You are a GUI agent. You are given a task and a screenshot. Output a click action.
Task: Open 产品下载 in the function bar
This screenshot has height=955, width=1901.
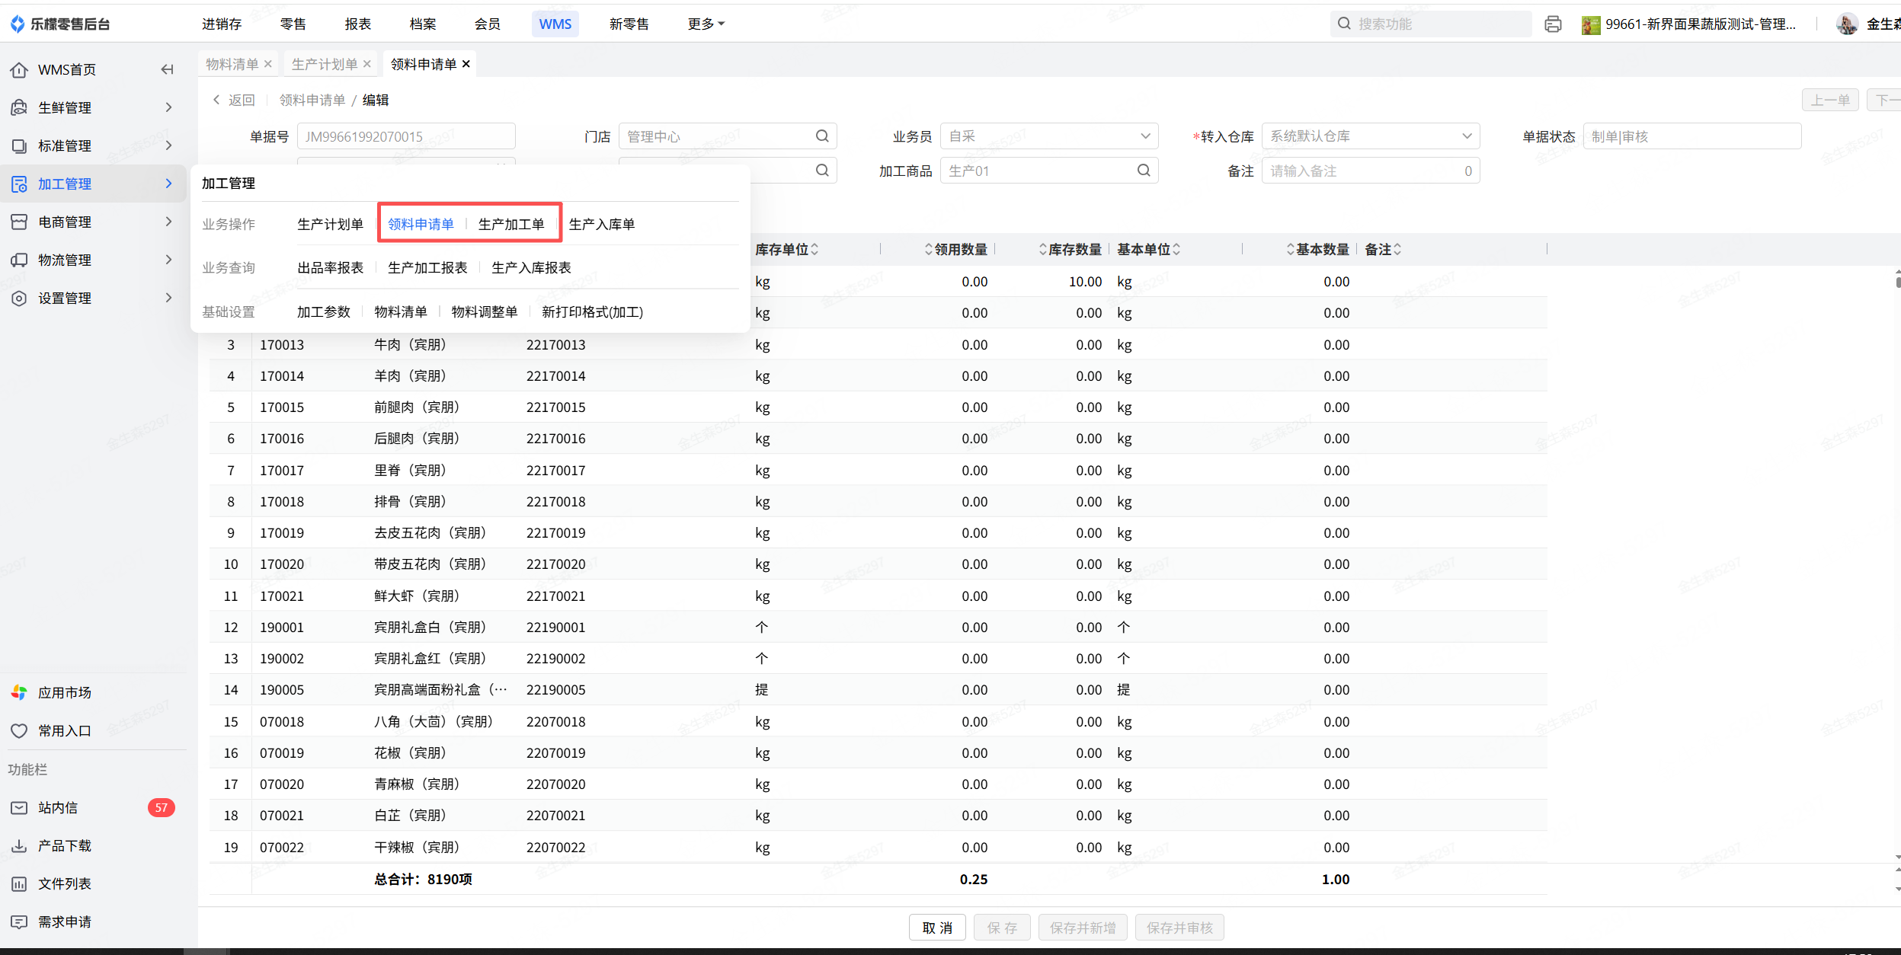pyautogui.click(x=65, y=845)
